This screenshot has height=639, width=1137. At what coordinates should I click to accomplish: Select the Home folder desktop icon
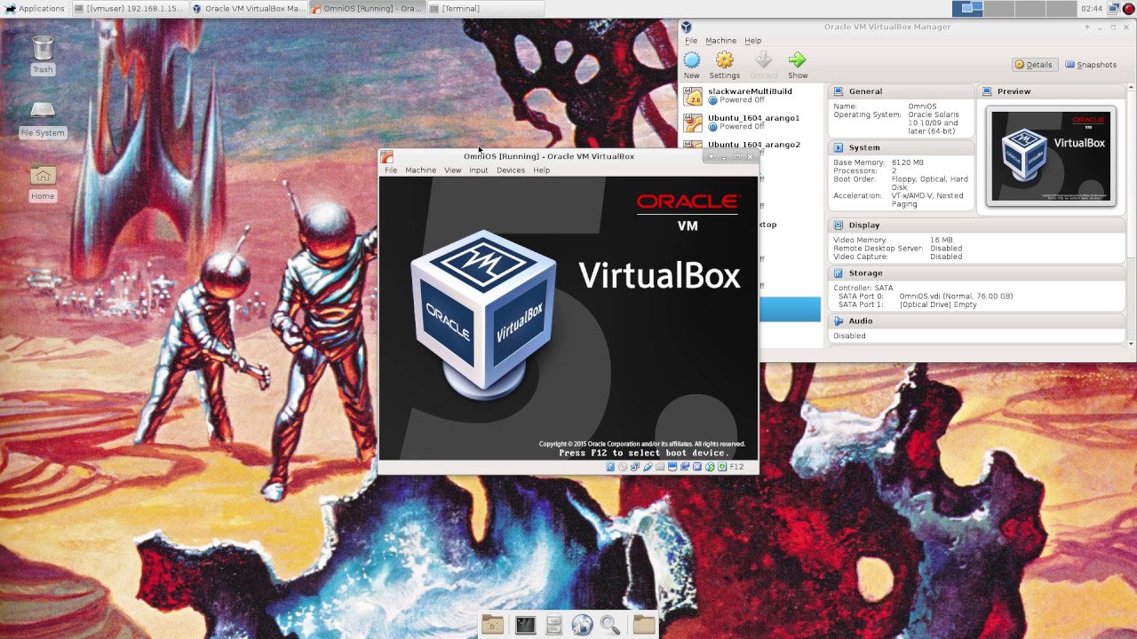tap(43, 174)
